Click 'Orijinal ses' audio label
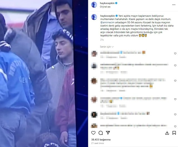Image resolution: width=178 pixels, height=147 pixels. tap(105, 7)
